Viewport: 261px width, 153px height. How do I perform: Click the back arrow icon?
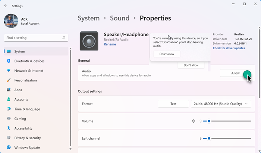(x=6, y=6)
